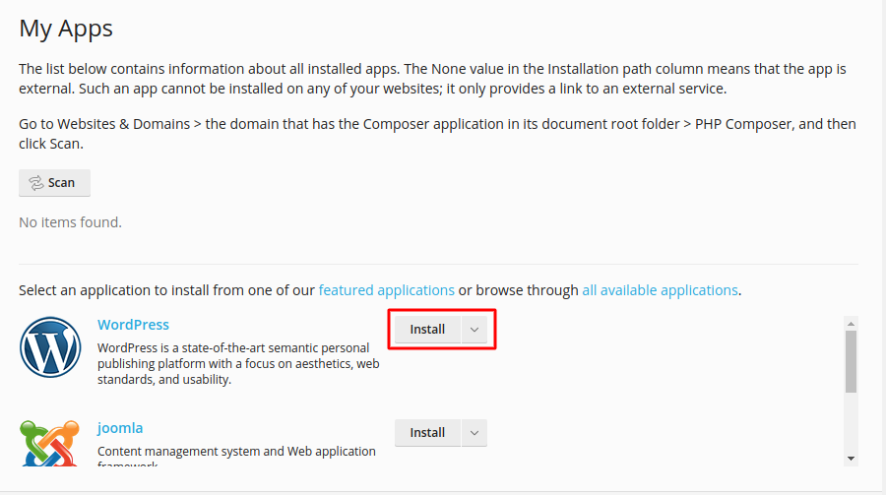886x495 pixels.
Task: Click the joomla description text
Action: point(236,452)
